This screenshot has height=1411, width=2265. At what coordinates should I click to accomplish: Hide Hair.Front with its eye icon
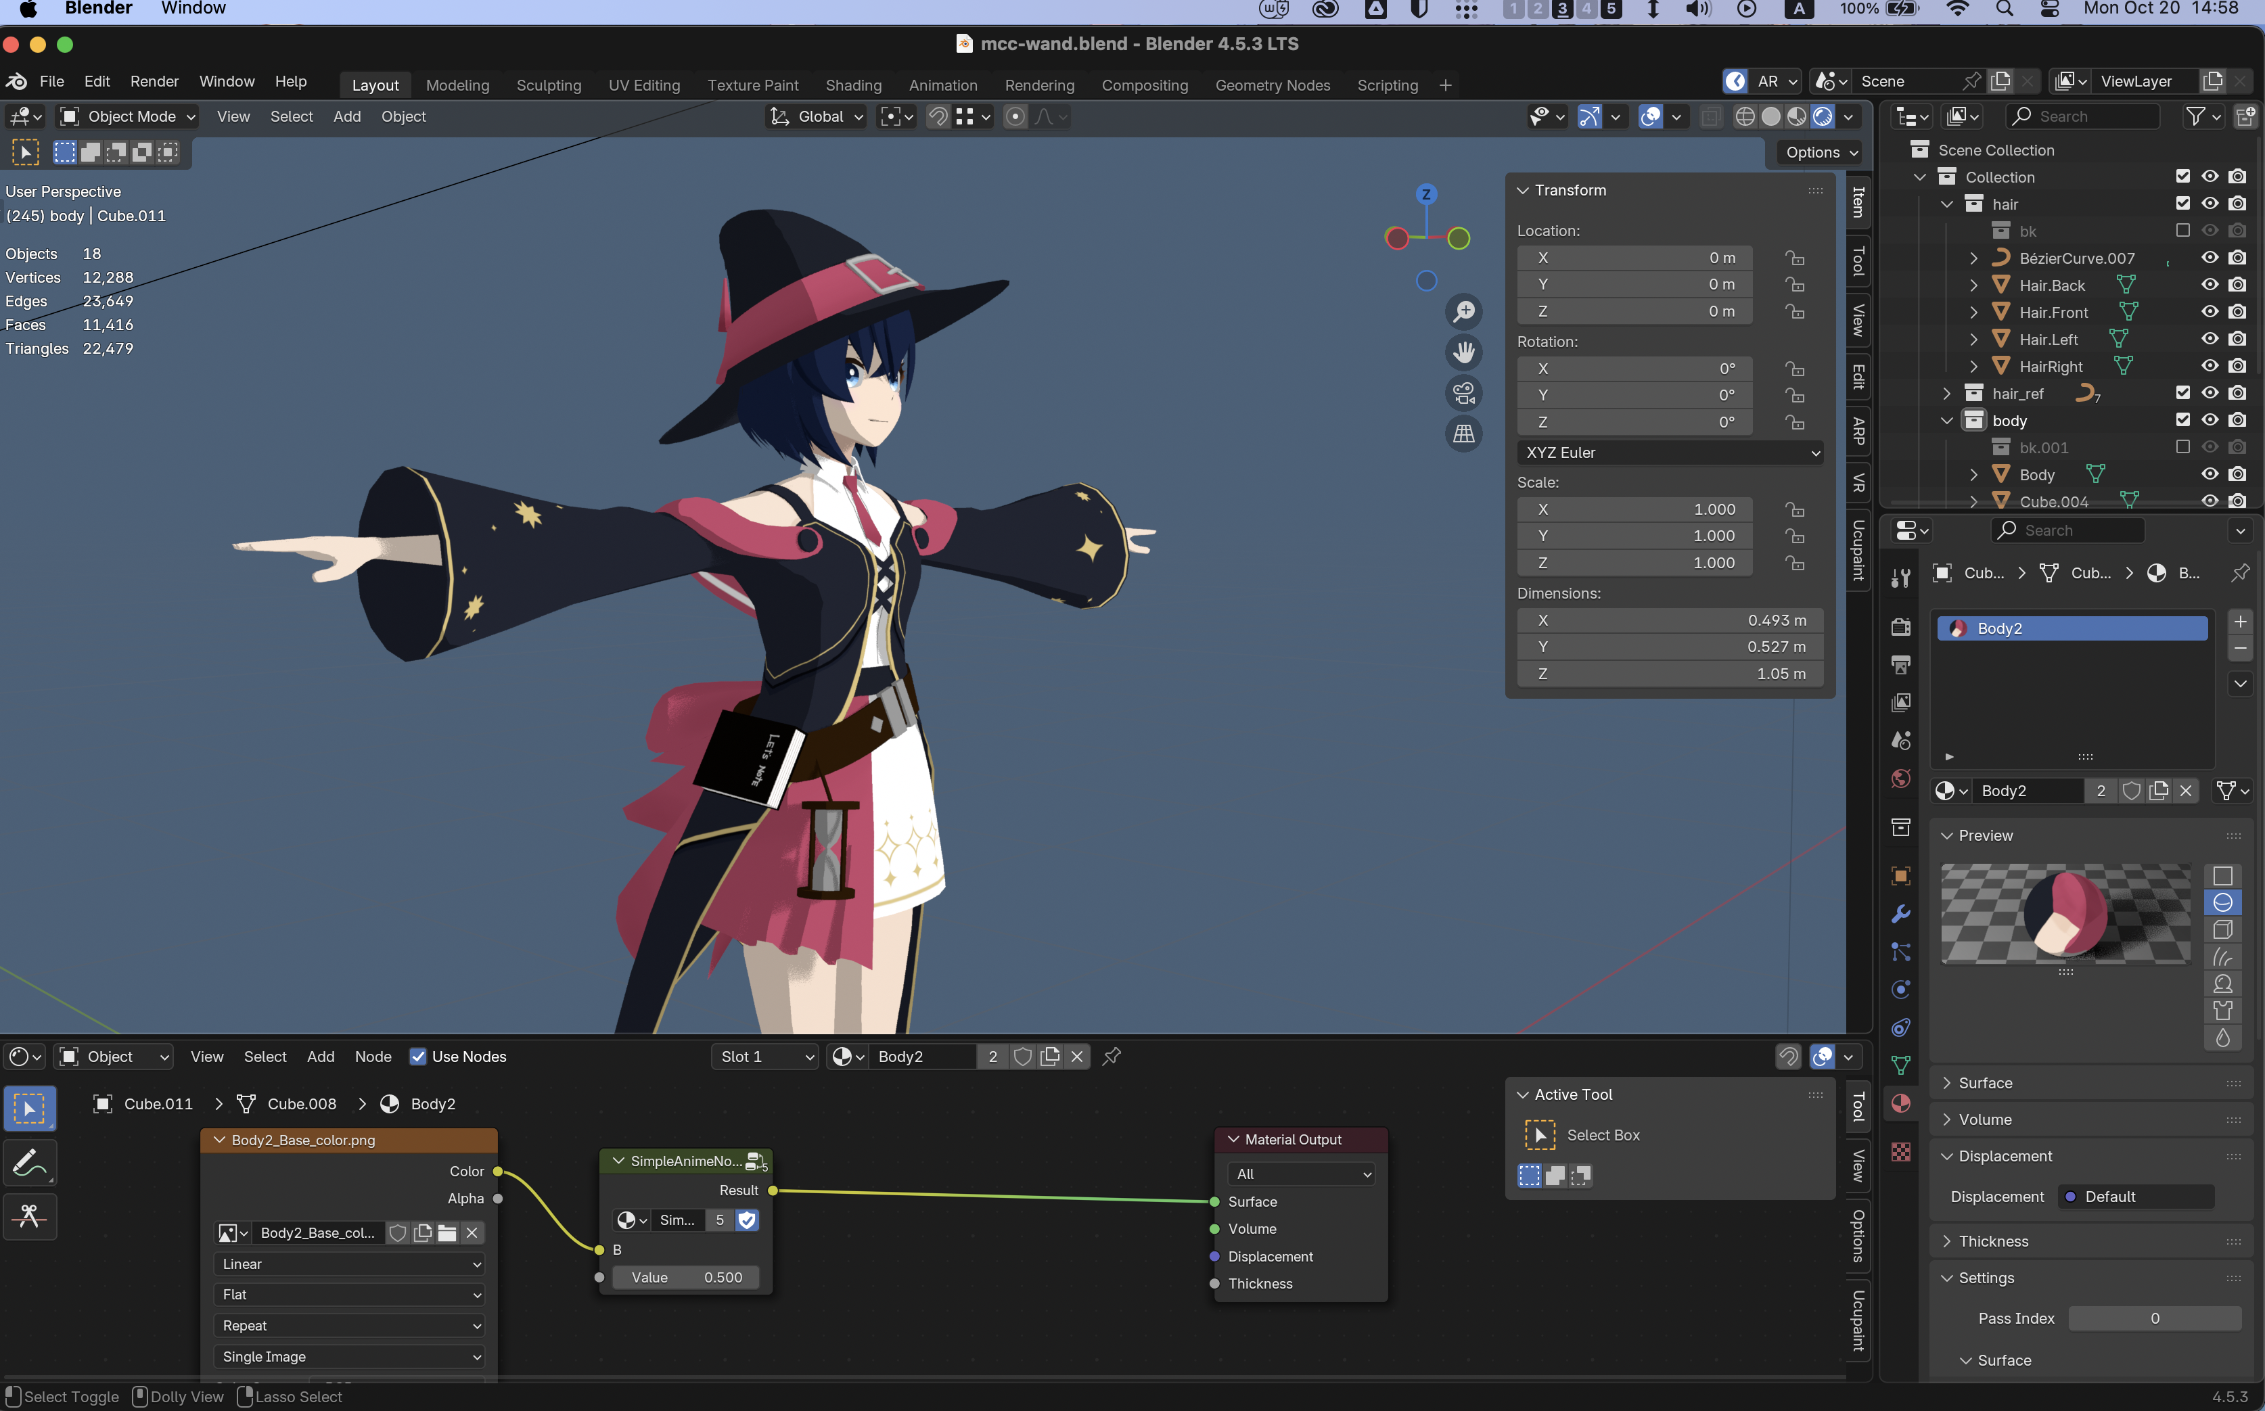tap(2210, 312)
